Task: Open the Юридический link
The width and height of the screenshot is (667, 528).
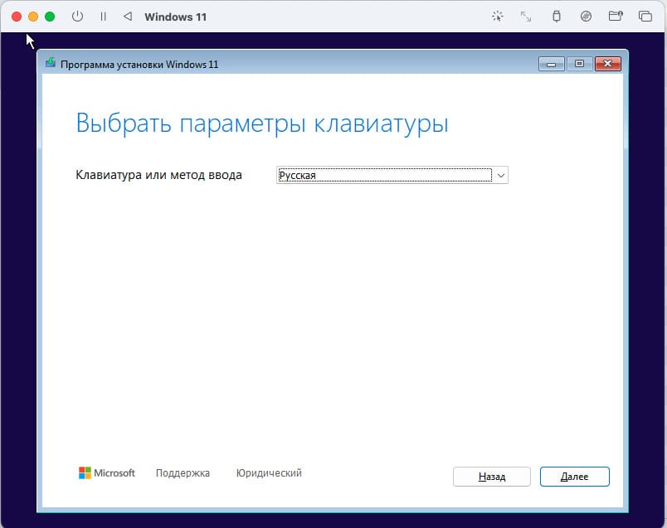Action: [x=269, y=473]
